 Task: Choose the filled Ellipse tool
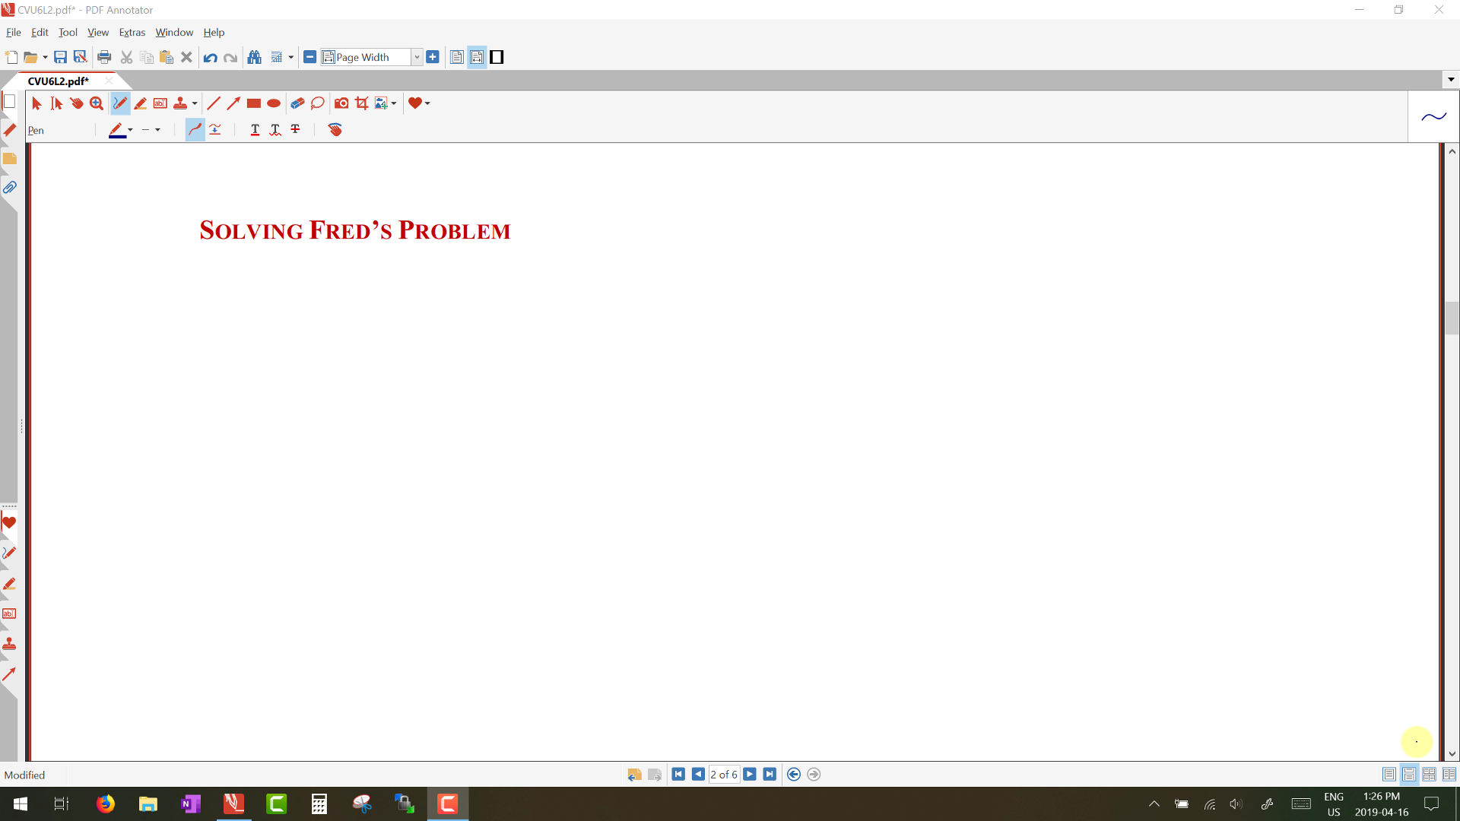pyautogui.click(x=274, y=103)
